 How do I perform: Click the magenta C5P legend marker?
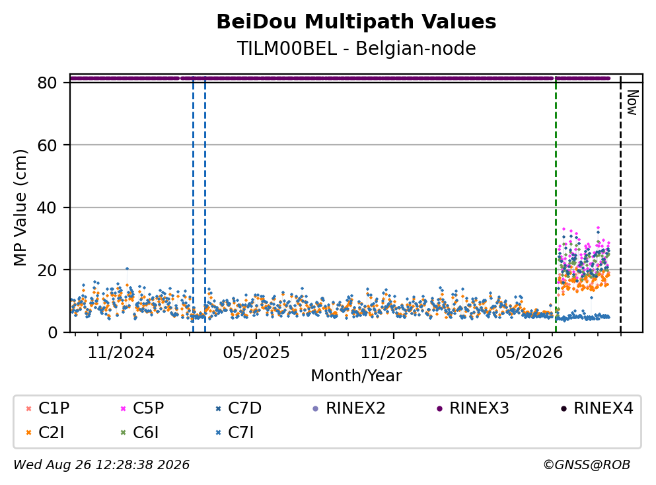[123, 408]
